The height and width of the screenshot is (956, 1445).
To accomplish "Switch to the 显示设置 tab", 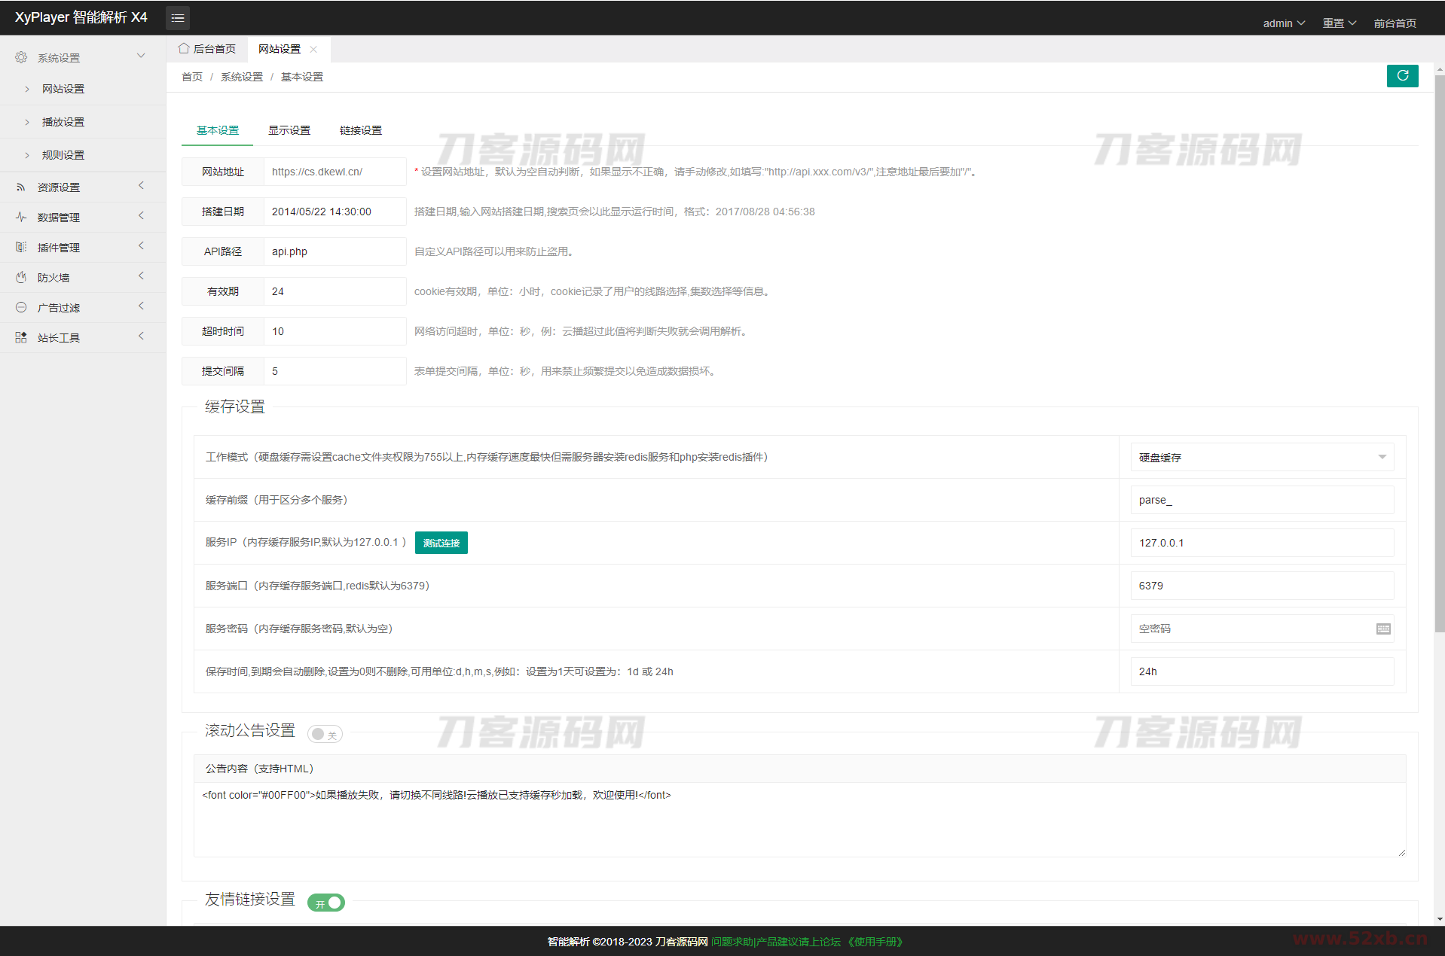I will (289, 130).
